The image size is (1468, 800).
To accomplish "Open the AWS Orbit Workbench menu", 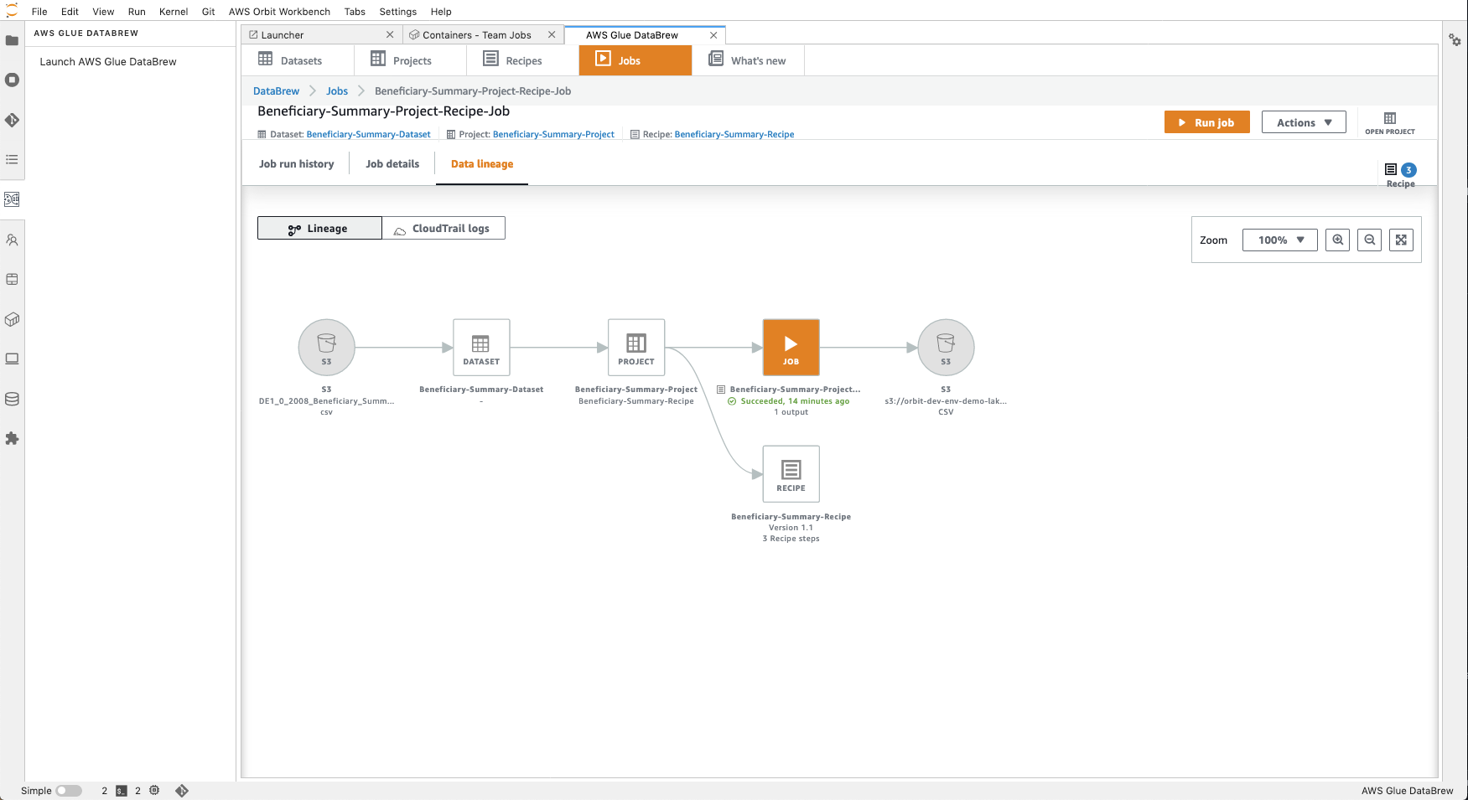I will [279, 12].
